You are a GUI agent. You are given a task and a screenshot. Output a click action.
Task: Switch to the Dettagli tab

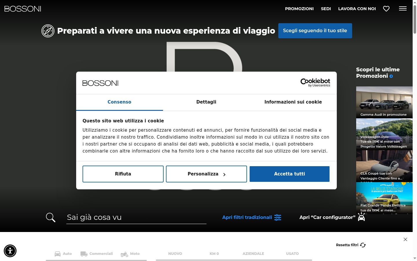click(x=206, y=102)
